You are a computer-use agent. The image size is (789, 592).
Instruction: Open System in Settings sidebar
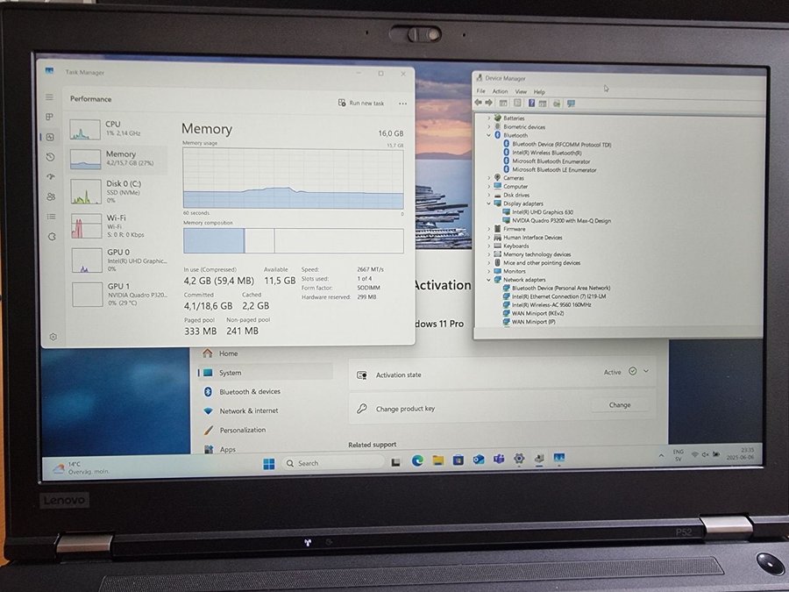coord(265,373)
